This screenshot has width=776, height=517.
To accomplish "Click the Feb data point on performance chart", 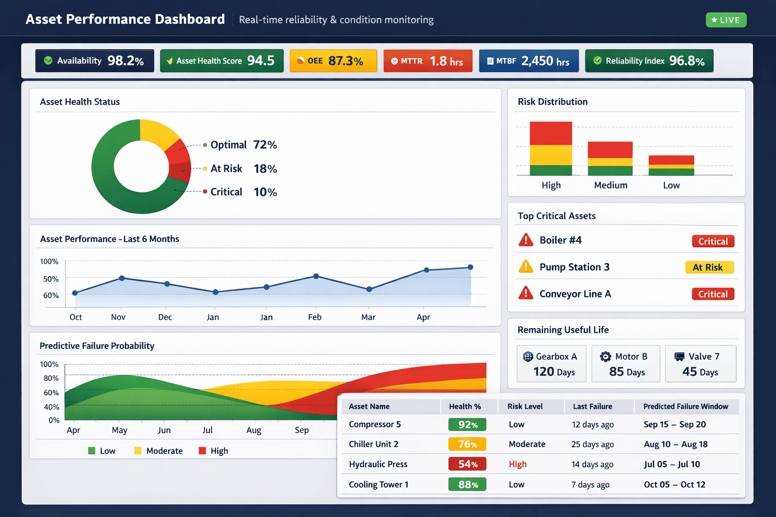I will coord(316,276).
